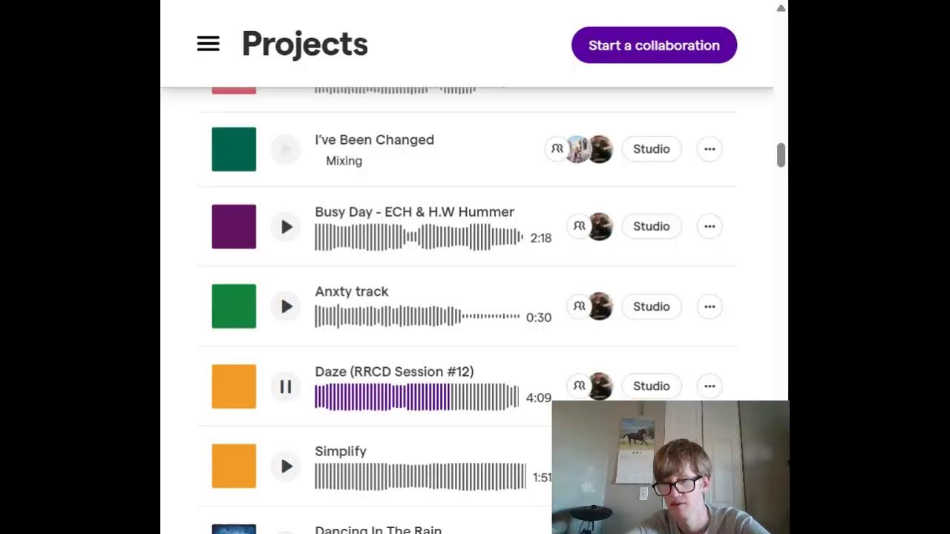Pause the Daze (RRCD Session #12) track
This screenshot has width=950, height=534.
coord(286,386)
